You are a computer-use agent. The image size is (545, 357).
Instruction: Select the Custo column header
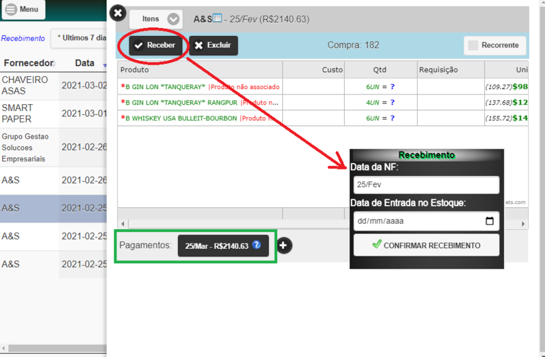[x=313, y=70]
